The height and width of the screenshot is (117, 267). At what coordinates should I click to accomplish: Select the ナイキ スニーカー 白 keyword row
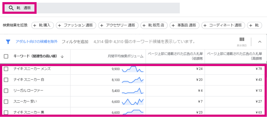[x=133, y=80]
